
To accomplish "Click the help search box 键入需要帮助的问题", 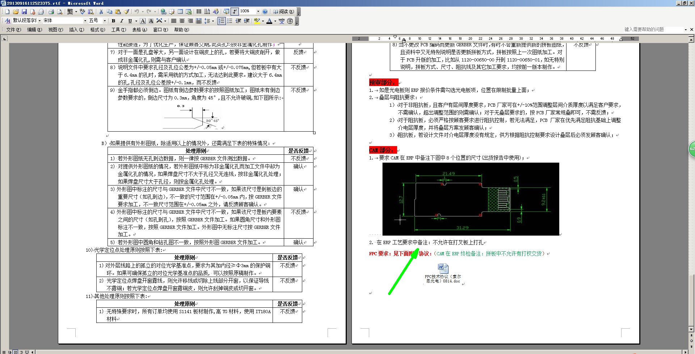I will pyautogui.click(x=653, y=30).
